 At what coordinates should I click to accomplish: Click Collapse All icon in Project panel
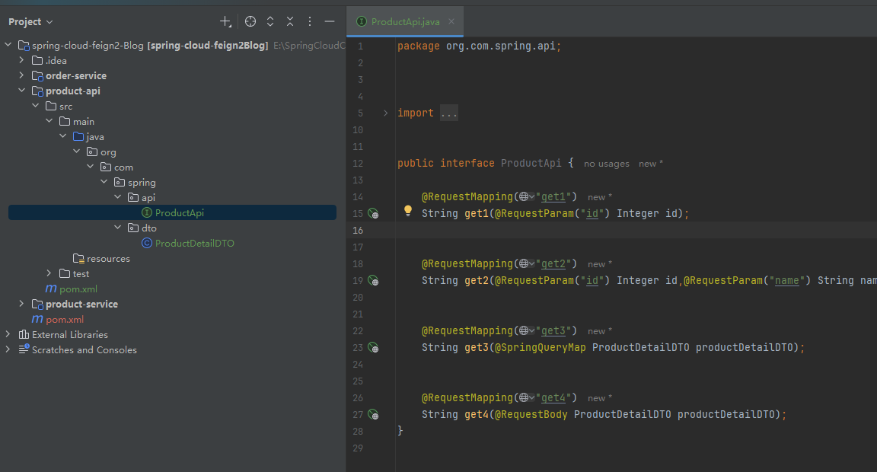[290, 22]
